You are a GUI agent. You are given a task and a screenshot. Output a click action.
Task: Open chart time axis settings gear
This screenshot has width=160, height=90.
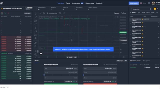[x=124, y=57]
